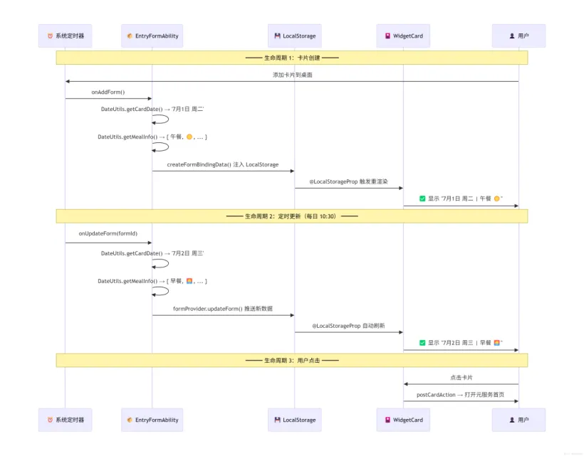Screen dimensions: 584x456
Task: Click the person icon in top 用户 box
Action: (512, 36)
